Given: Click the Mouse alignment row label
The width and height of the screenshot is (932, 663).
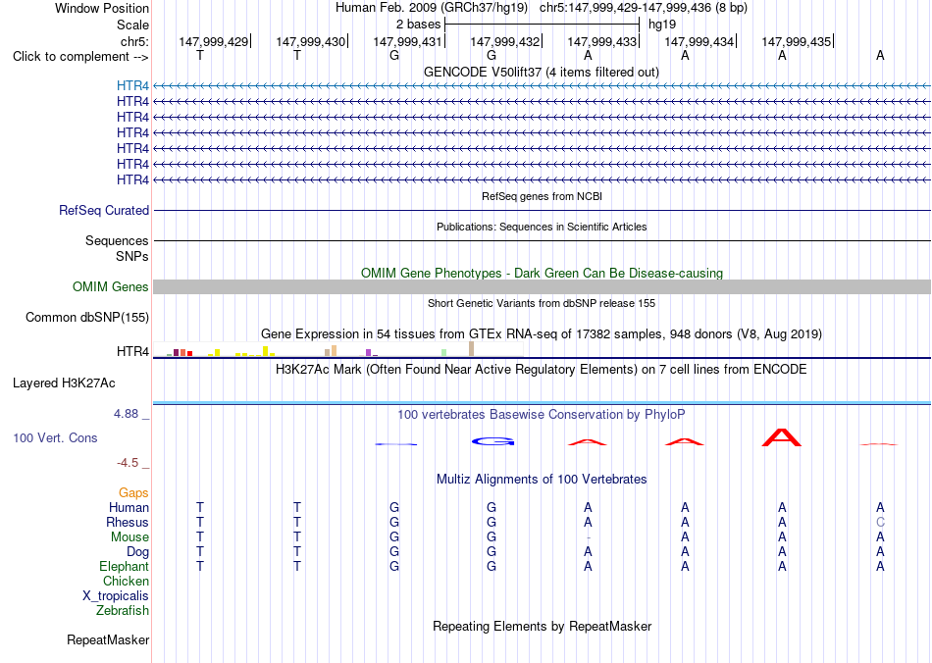Looking at the screenshot, I should [129, 537].
